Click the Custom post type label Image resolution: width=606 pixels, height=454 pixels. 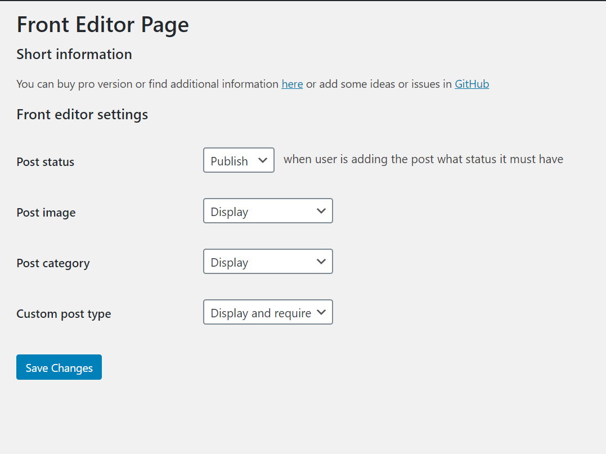[64, 313]
